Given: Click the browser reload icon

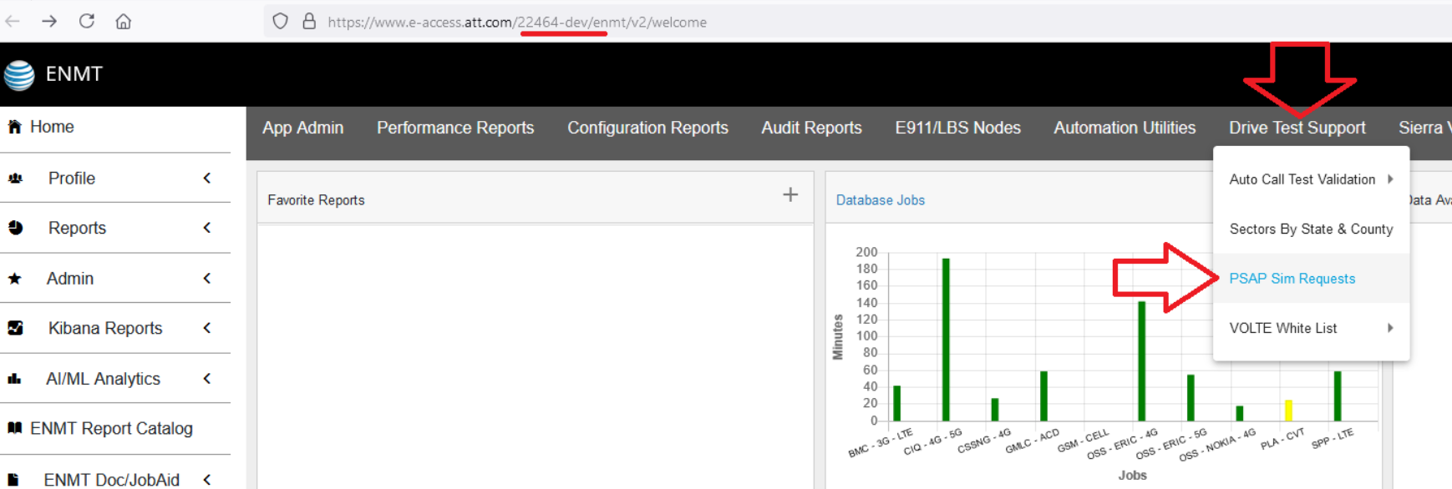Looking at the screenshot, I should click(x=87, y=22).
